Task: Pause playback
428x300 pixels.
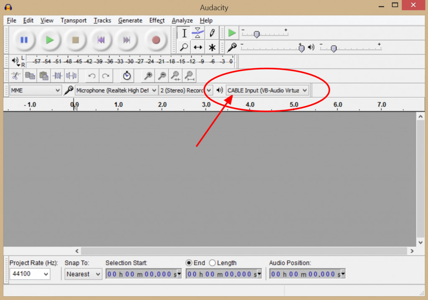Action: tap(24, 40)
